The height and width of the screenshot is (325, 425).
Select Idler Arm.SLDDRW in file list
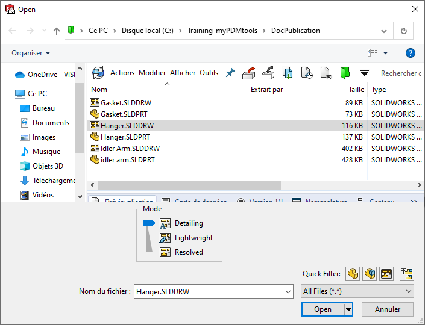(130, 148)
